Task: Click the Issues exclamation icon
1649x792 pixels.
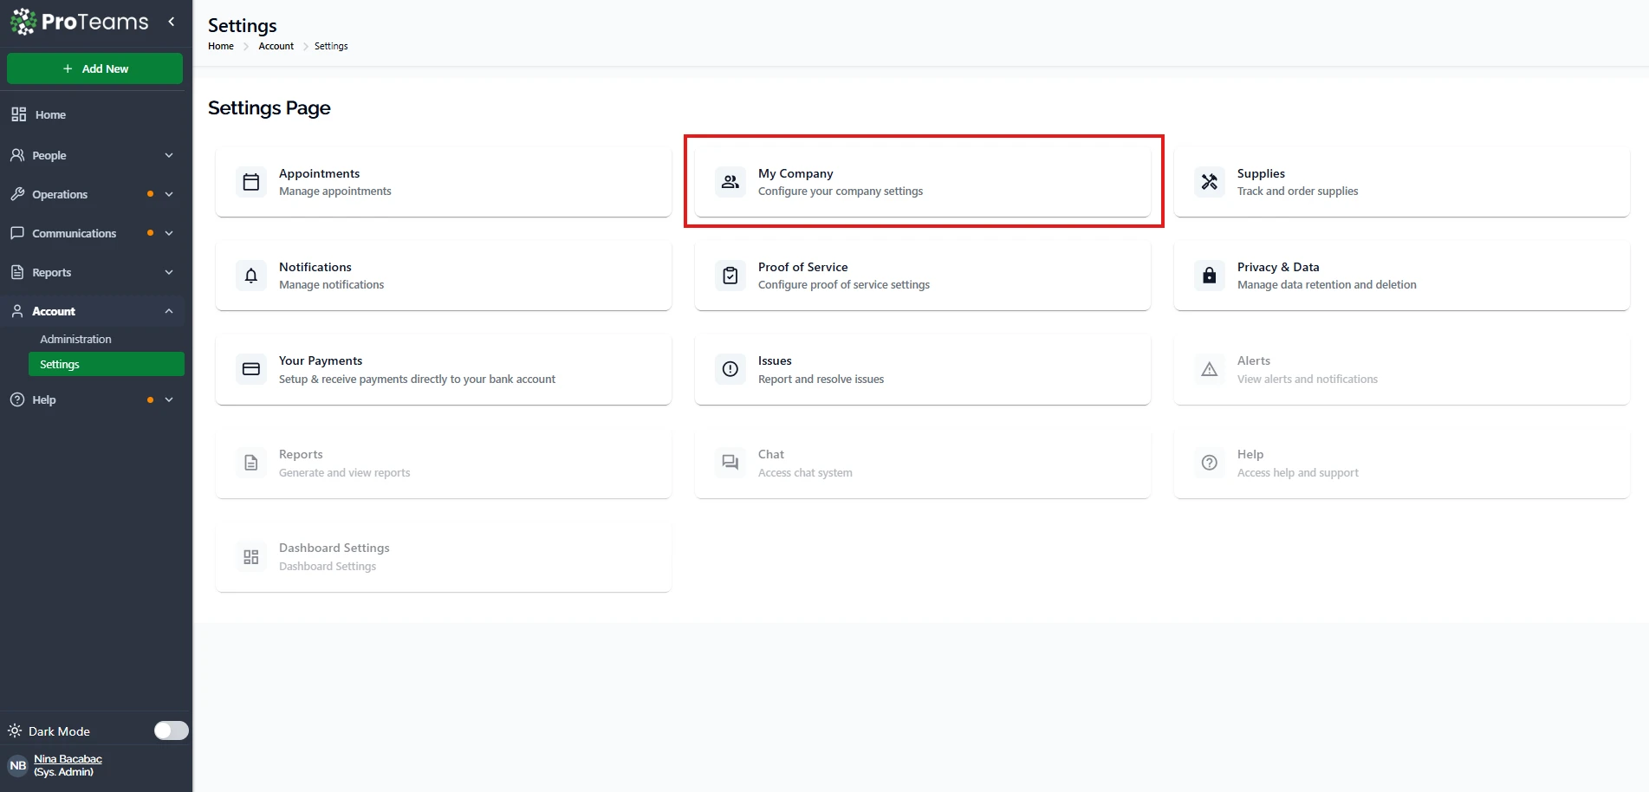Action: point(730,369)
